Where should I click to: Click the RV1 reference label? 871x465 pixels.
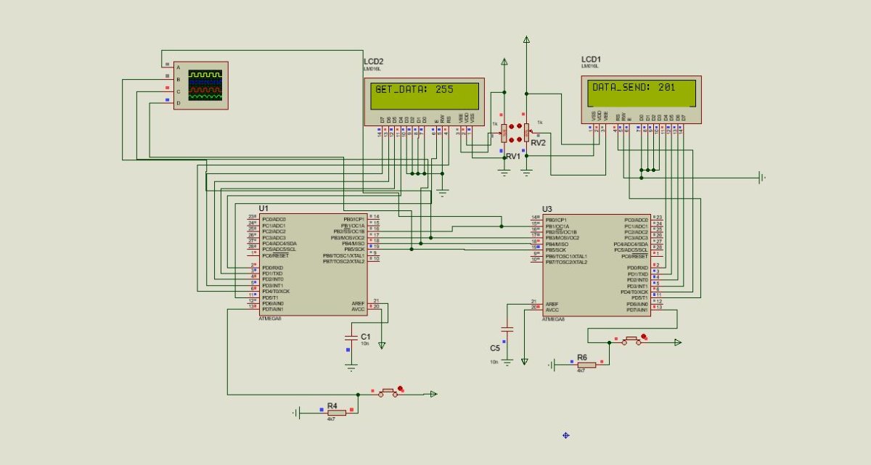pos(513,156)
